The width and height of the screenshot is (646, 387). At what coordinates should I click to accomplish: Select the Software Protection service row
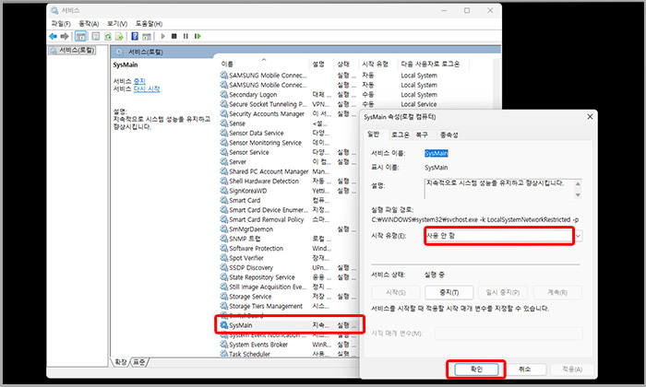tap(290, 249)
